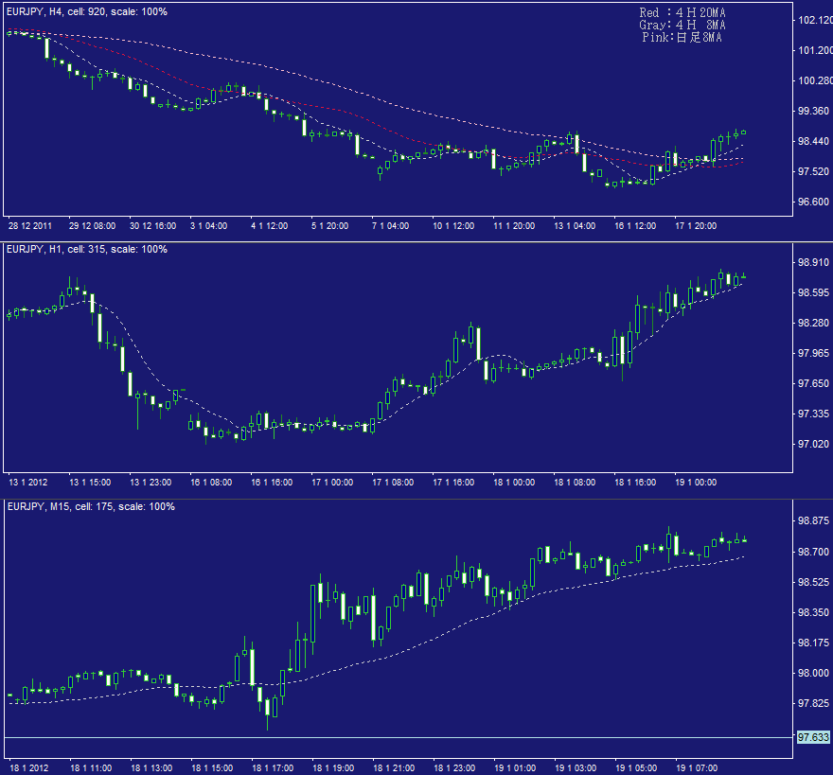Click the EURJPY H1 chart title
Viewport: 833px width, 775px height.
point(87,249)
